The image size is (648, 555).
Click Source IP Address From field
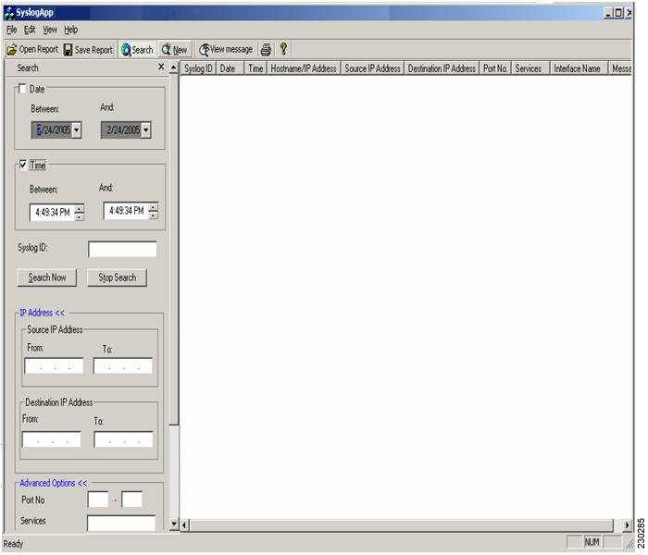coord(54,366)
